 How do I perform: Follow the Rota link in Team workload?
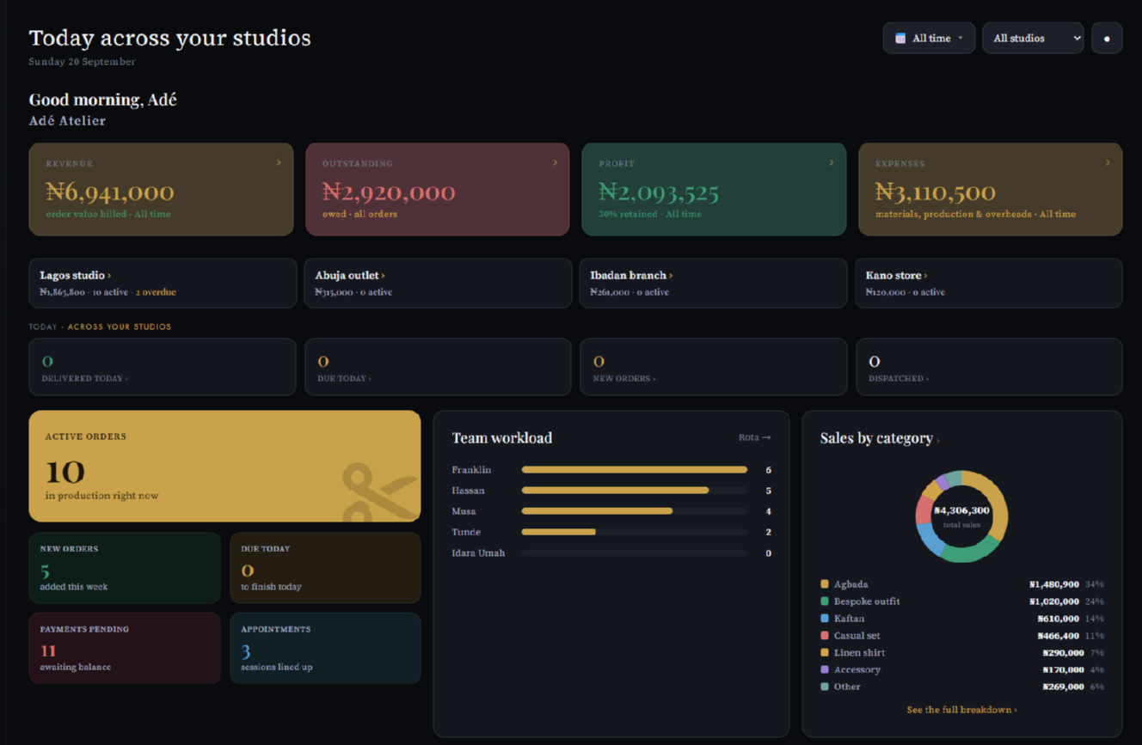click(x=754, y=437)
